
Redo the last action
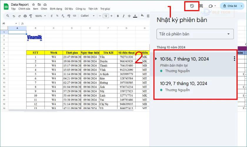(19, 16)
